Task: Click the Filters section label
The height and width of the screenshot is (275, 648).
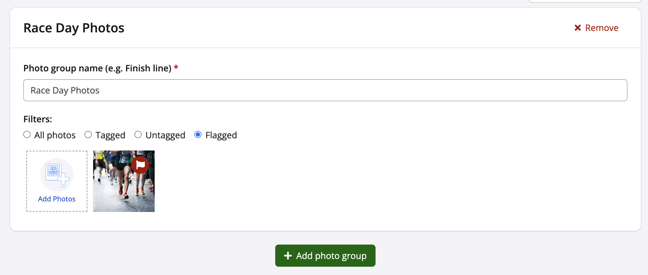Action: [x=38, y=119]
